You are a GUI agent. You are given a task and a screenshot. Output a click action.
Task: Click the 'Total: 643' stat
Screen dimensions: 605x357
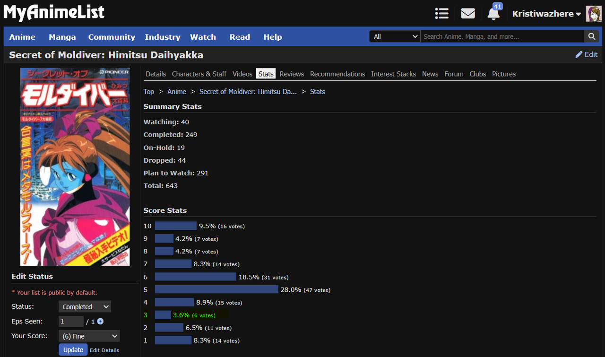[x=161, y=186]
